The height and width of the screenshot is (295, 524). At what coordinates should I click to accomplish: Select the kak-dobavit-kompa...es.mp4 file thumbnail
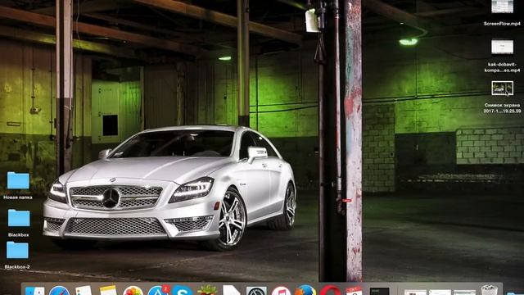coord(502,47)
